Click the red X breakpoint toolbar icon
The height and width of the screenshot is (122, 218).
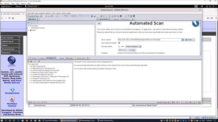pos(112,16)
